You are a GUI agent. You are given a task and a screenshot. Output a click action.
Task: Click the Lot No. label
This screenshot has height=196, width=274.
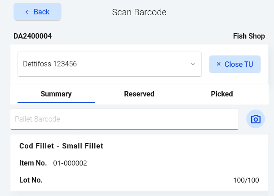pos(31,180)
